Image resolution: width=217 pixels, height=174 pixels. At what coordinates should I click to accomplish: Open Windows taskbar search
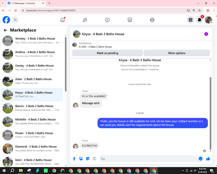click(x=12, y=171)
